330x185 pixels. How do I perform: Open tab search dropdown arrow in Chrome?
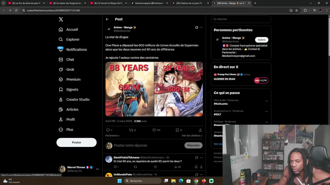click(x=3, y=3)
